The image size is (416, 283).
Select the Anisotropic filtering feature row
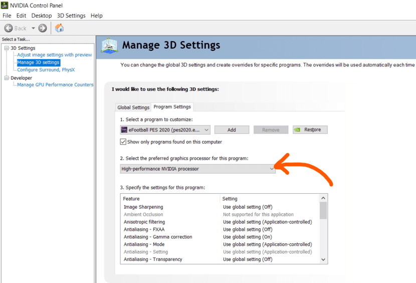click(x=220, y=222)
